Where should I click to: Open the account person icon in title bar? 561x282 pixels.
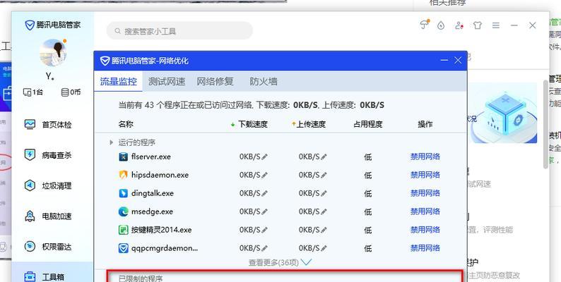[459, 25]
